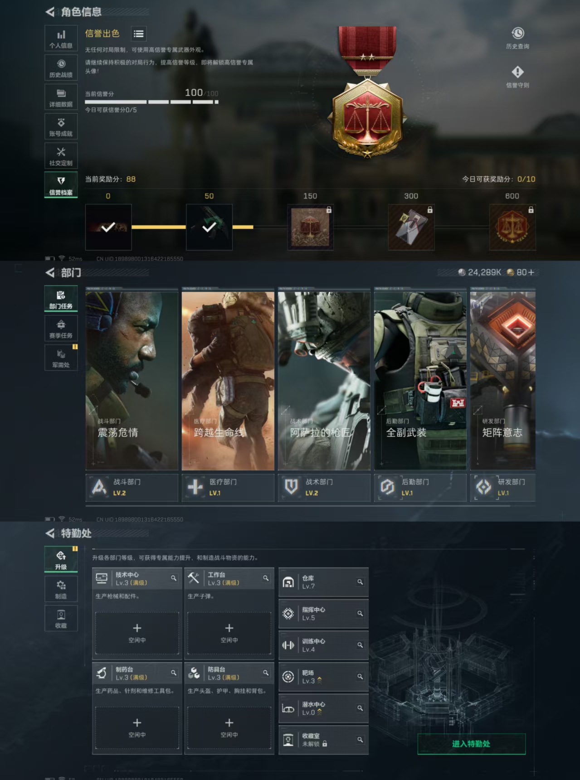Click the locked 150-point reward item
The width and height of the screenshot is (580, 780).
(x=310, y=227)
